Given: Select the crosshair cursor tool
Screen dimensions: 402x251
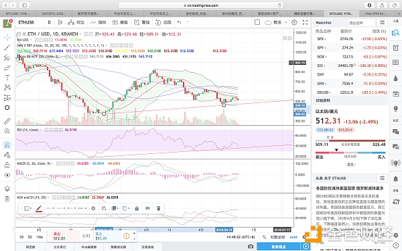Looking at the screenshot, I should pyautogui.click(x=7, y=37).
